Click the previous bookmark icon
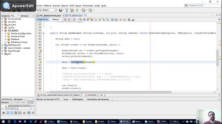The width and height of the screenshot is (222, 124). (x=100, y=20)
